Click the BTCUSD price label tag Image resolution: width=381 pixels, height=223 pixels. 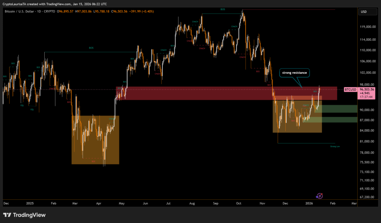[350, 89]
